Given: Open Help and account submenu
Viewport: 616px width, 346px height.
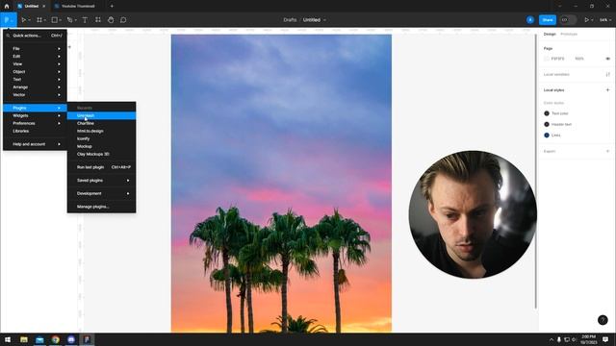Looking at the screenshot, I should [x=35, y=144].
